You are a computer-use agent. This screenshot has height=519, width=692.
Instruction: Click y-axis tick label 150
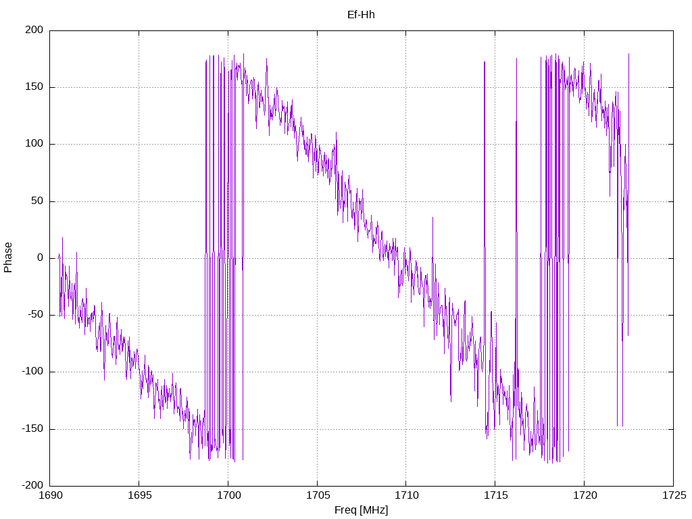click(x=34, y=87)
